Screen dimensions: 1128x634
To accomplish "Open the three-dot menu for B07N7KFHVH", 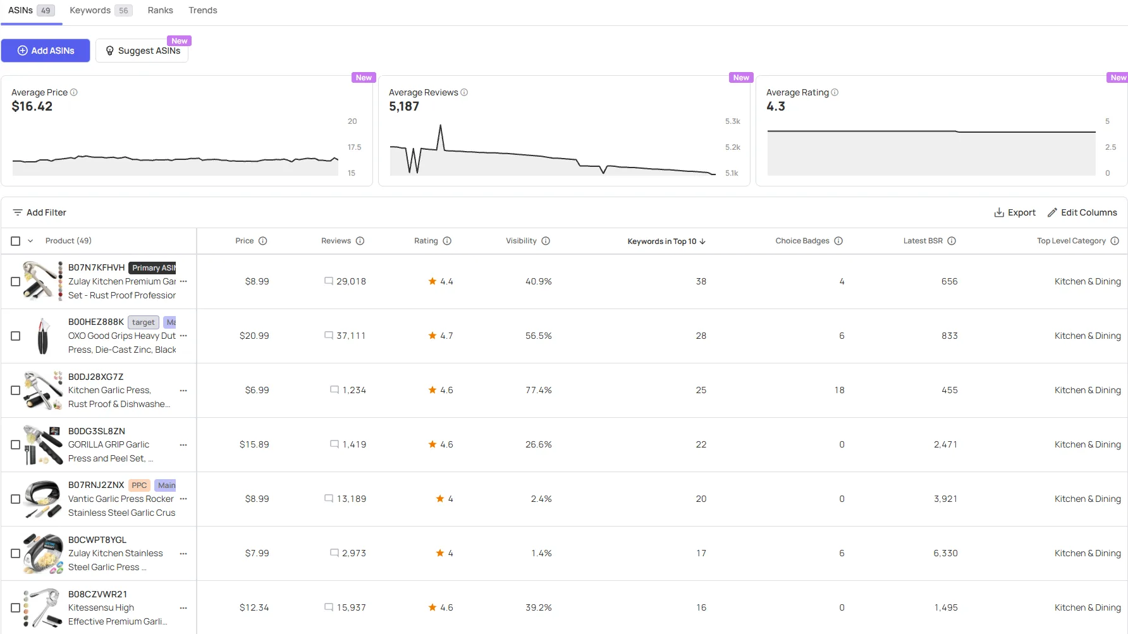I will (x=183, y=281).
